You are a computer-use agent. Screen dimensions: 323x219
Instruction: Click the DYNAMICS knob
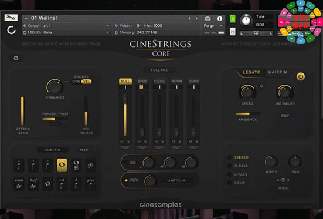pos(55,87)
